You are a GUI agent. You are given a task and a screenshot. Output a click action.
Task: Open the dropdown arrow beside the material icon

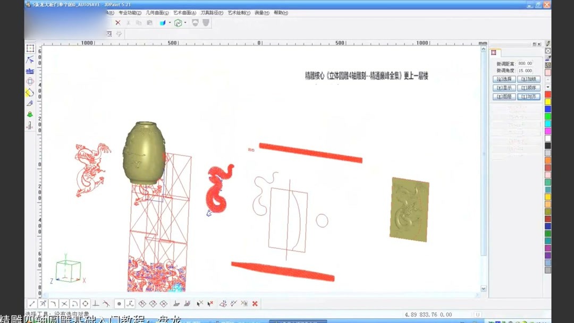[170, 23]
